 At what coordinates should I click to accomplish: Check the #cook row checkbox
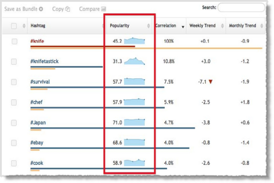[14, 163]
